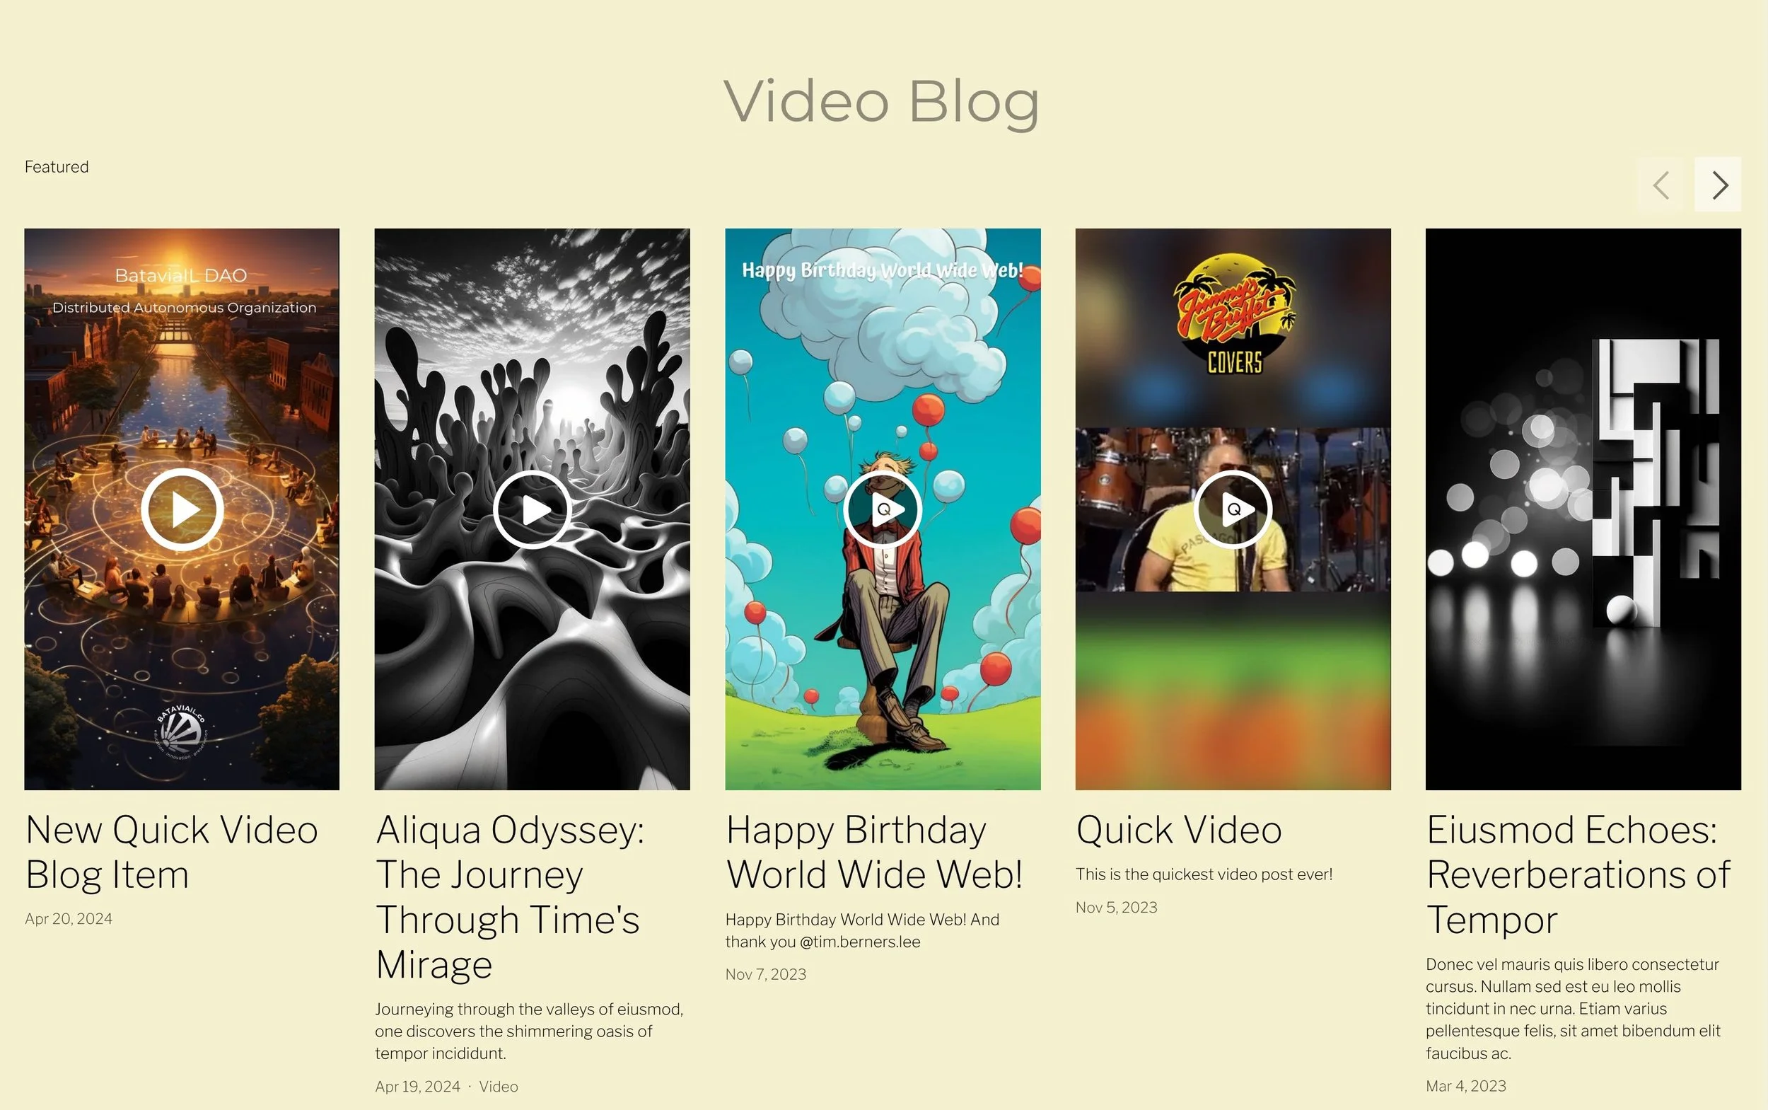This screenshot has width=1768, height=1110.
Task: Select the 'Video' category tag link
Action: pos(499,1087)
